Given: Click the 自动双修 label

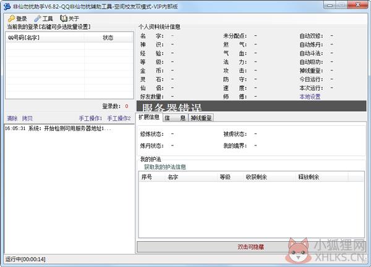Looking at the screenshot, I should tap(311, 36).
